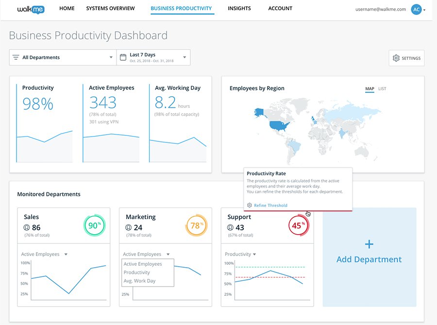Viewport: 437px width, 325px height.
Task: Go to the Insights tab
Action: click(x=239, y=8)
